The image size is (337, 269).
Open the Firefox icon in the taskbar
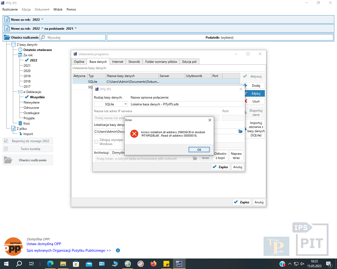153,264
